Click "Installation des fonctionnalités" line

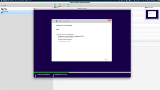(66, 38)
